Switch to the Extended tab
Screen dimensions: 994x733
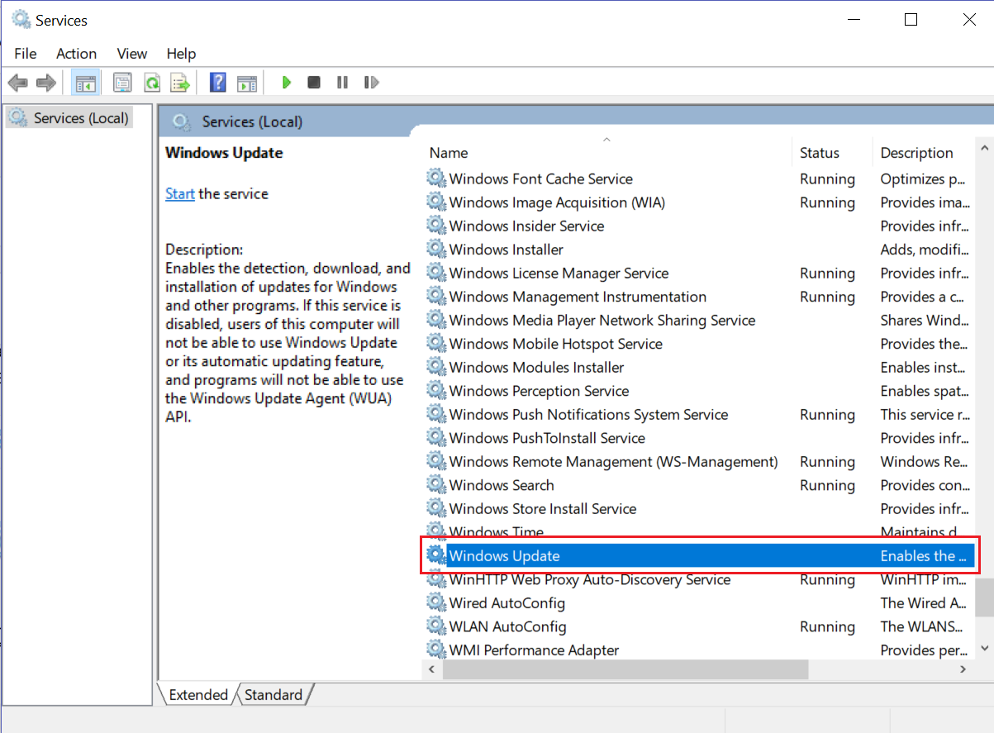[197, 695]
